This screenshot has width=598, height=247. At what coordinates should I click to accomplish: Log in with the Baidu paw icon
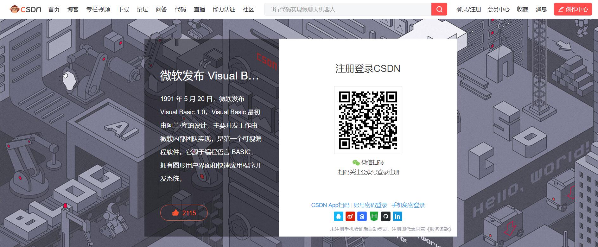coord(362,216)
